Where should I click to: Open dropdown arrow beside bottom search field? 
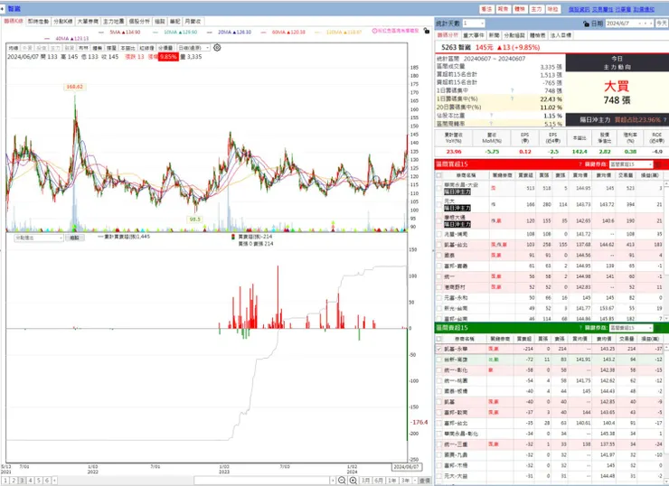point(332,481)
